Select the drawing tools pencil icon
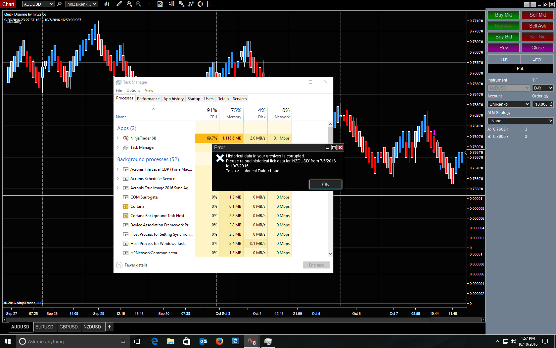Image resolution: width=556 pixels, height=348 pixels. point(119,4)
